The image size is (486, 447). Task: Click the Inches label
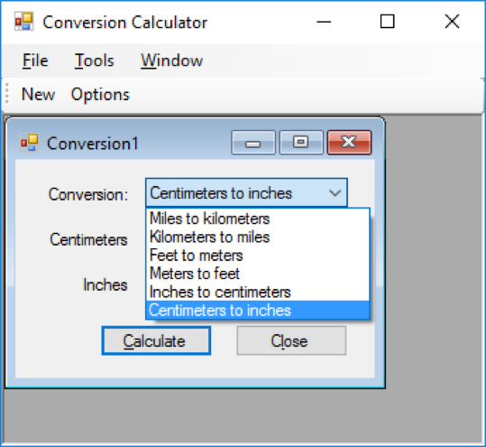pyautogui.click(x=105, y=285)
